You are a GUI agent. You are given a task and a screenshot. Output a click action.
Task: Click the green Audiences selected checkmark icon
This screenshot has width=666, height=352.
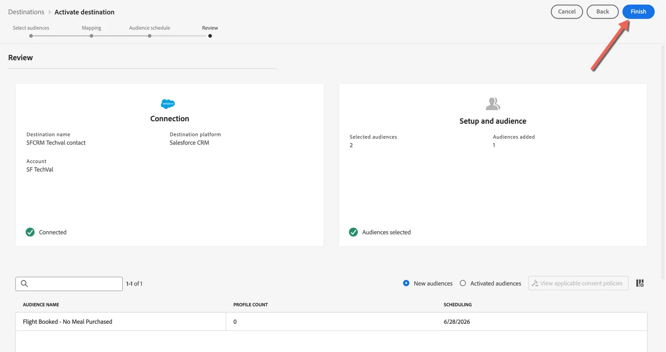pyautogui.click(x=353, y=232)
